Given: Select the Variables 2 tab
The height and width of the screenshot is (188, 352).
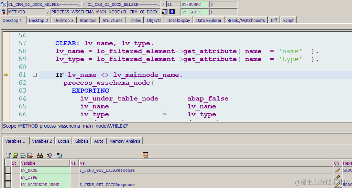Looking at the screenshot, I should click(42, 141).
